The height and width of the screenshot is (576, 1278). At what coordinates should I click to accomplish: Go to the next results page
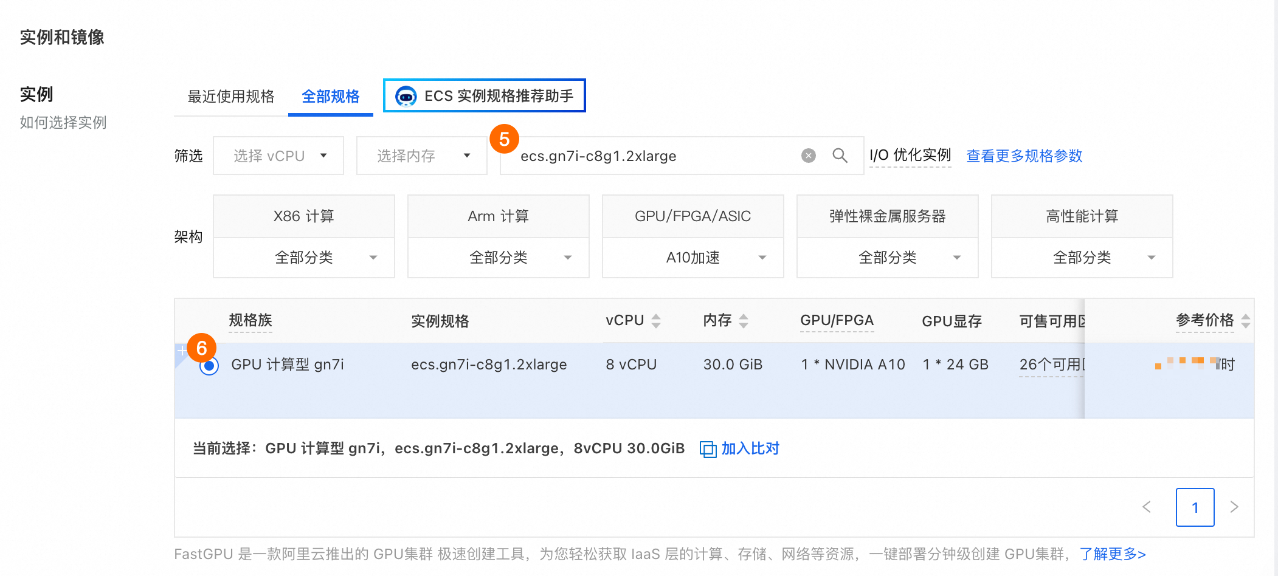click(x=1234, y=507)
